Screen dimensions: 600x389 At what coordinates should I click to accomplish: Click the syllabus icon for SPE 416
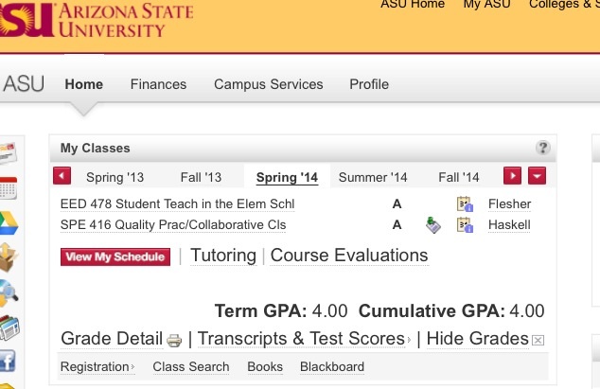[x=465, y=224]
